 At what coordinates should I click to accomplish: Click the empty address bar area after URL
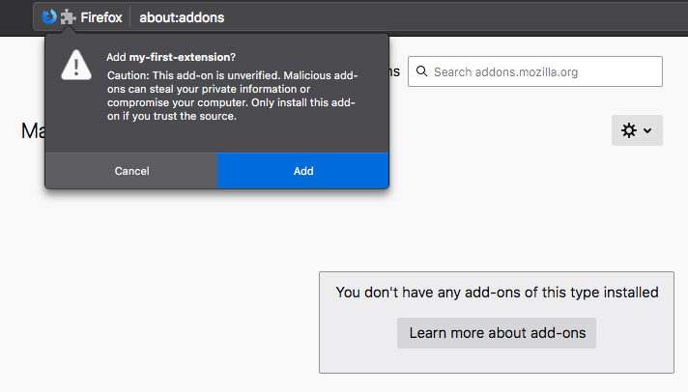[x=456, y=17]
